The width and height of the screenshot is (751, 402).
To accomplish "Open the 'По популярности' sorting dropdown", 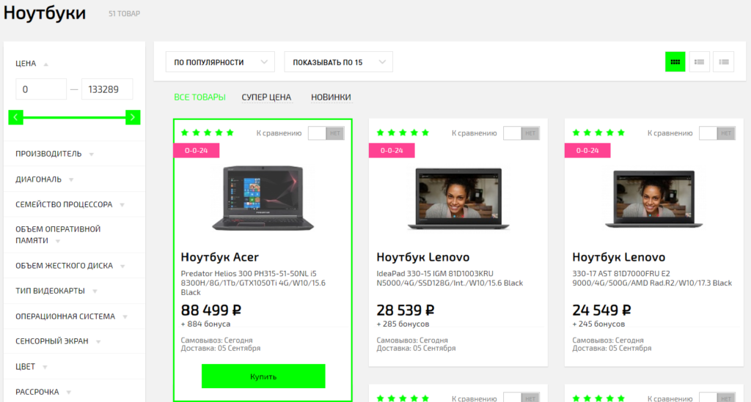I will pyautogui.click(x=220, y=62).
